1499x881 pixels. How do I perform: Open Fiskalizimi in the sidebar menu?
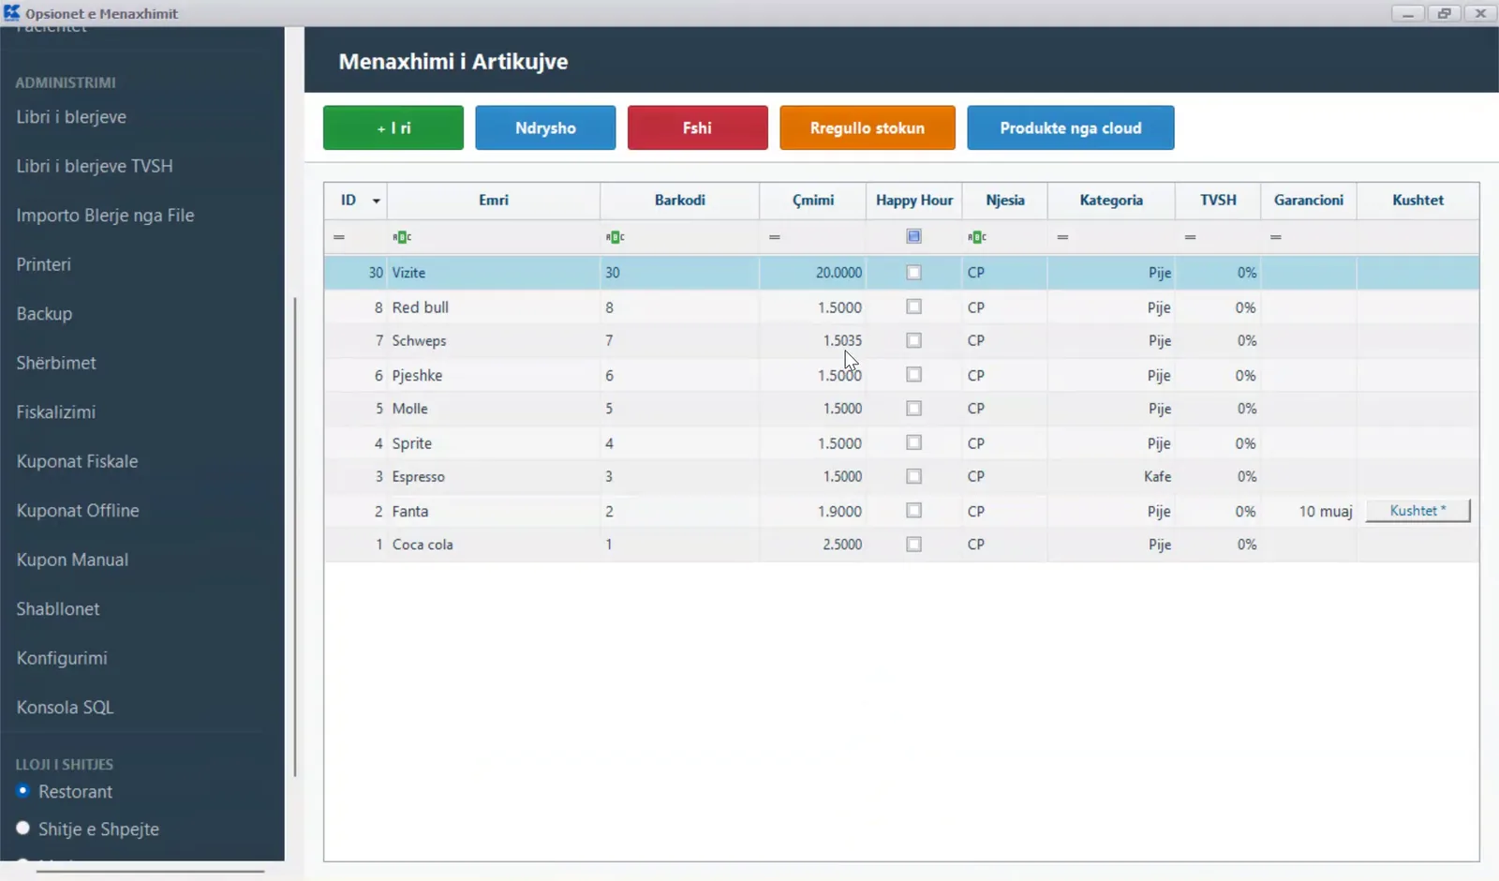(x=56, y=411)
